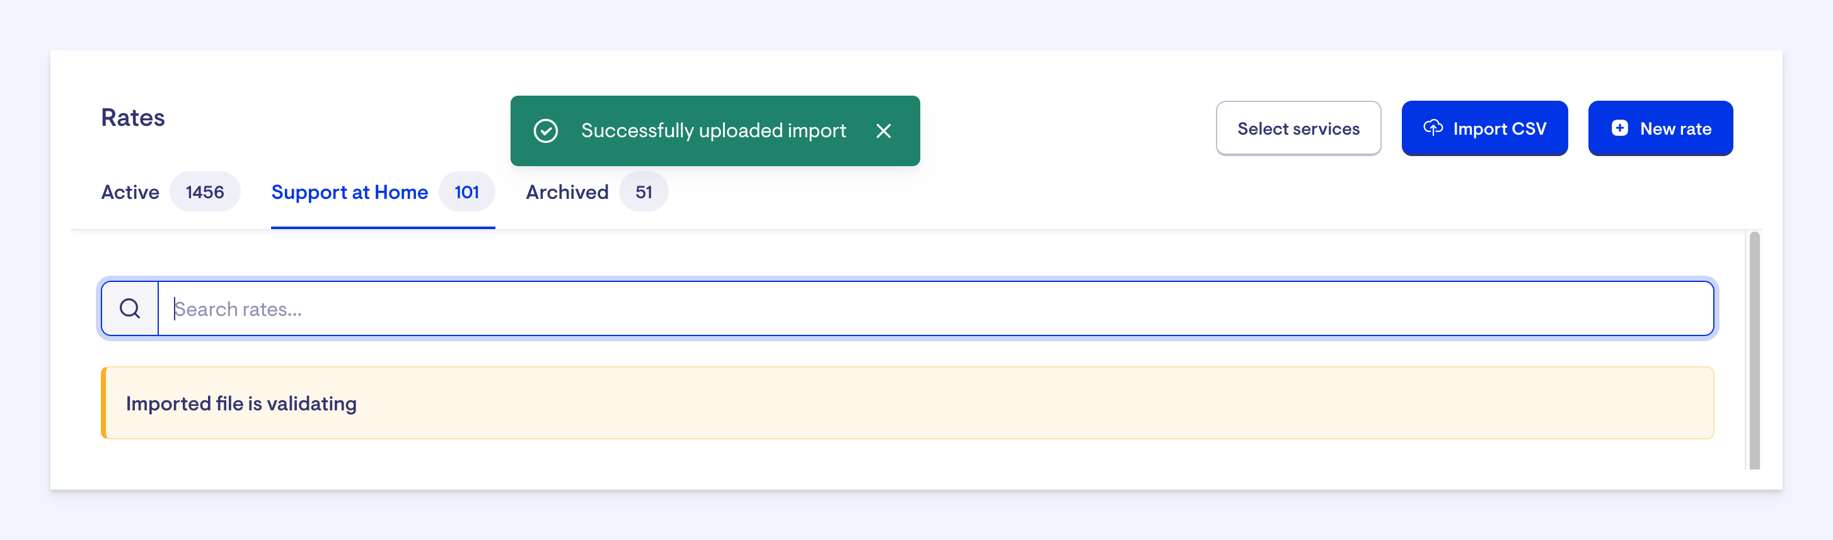
Task: Click the New rate button label
Action: 1675,128
